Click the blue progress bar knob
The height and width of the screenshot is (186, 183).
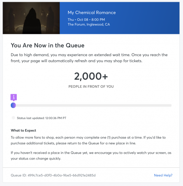[13, 105]
